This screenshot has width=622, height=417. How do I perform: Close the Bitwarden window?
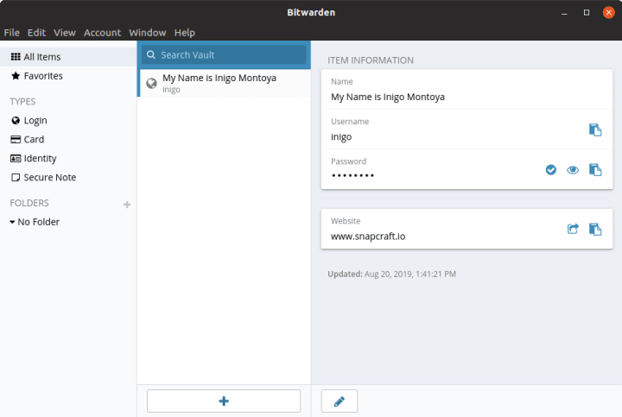[x=608, y=13]
